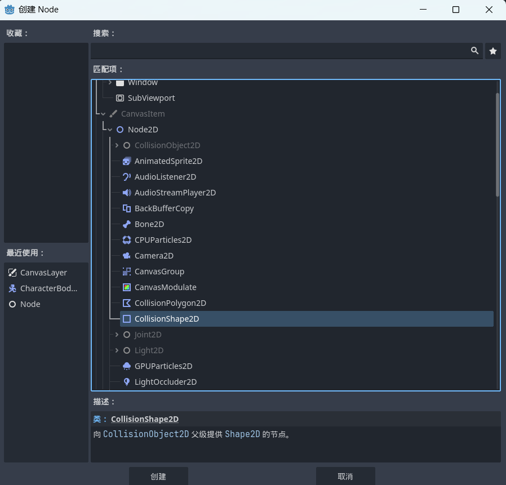506x485 pixels.
Task: Focus the 搜索 search input field
Action: [x=280, y=51]
